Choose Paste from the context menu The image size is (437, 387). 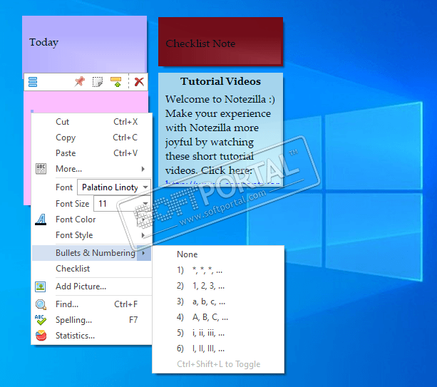(x=92, y=153)
